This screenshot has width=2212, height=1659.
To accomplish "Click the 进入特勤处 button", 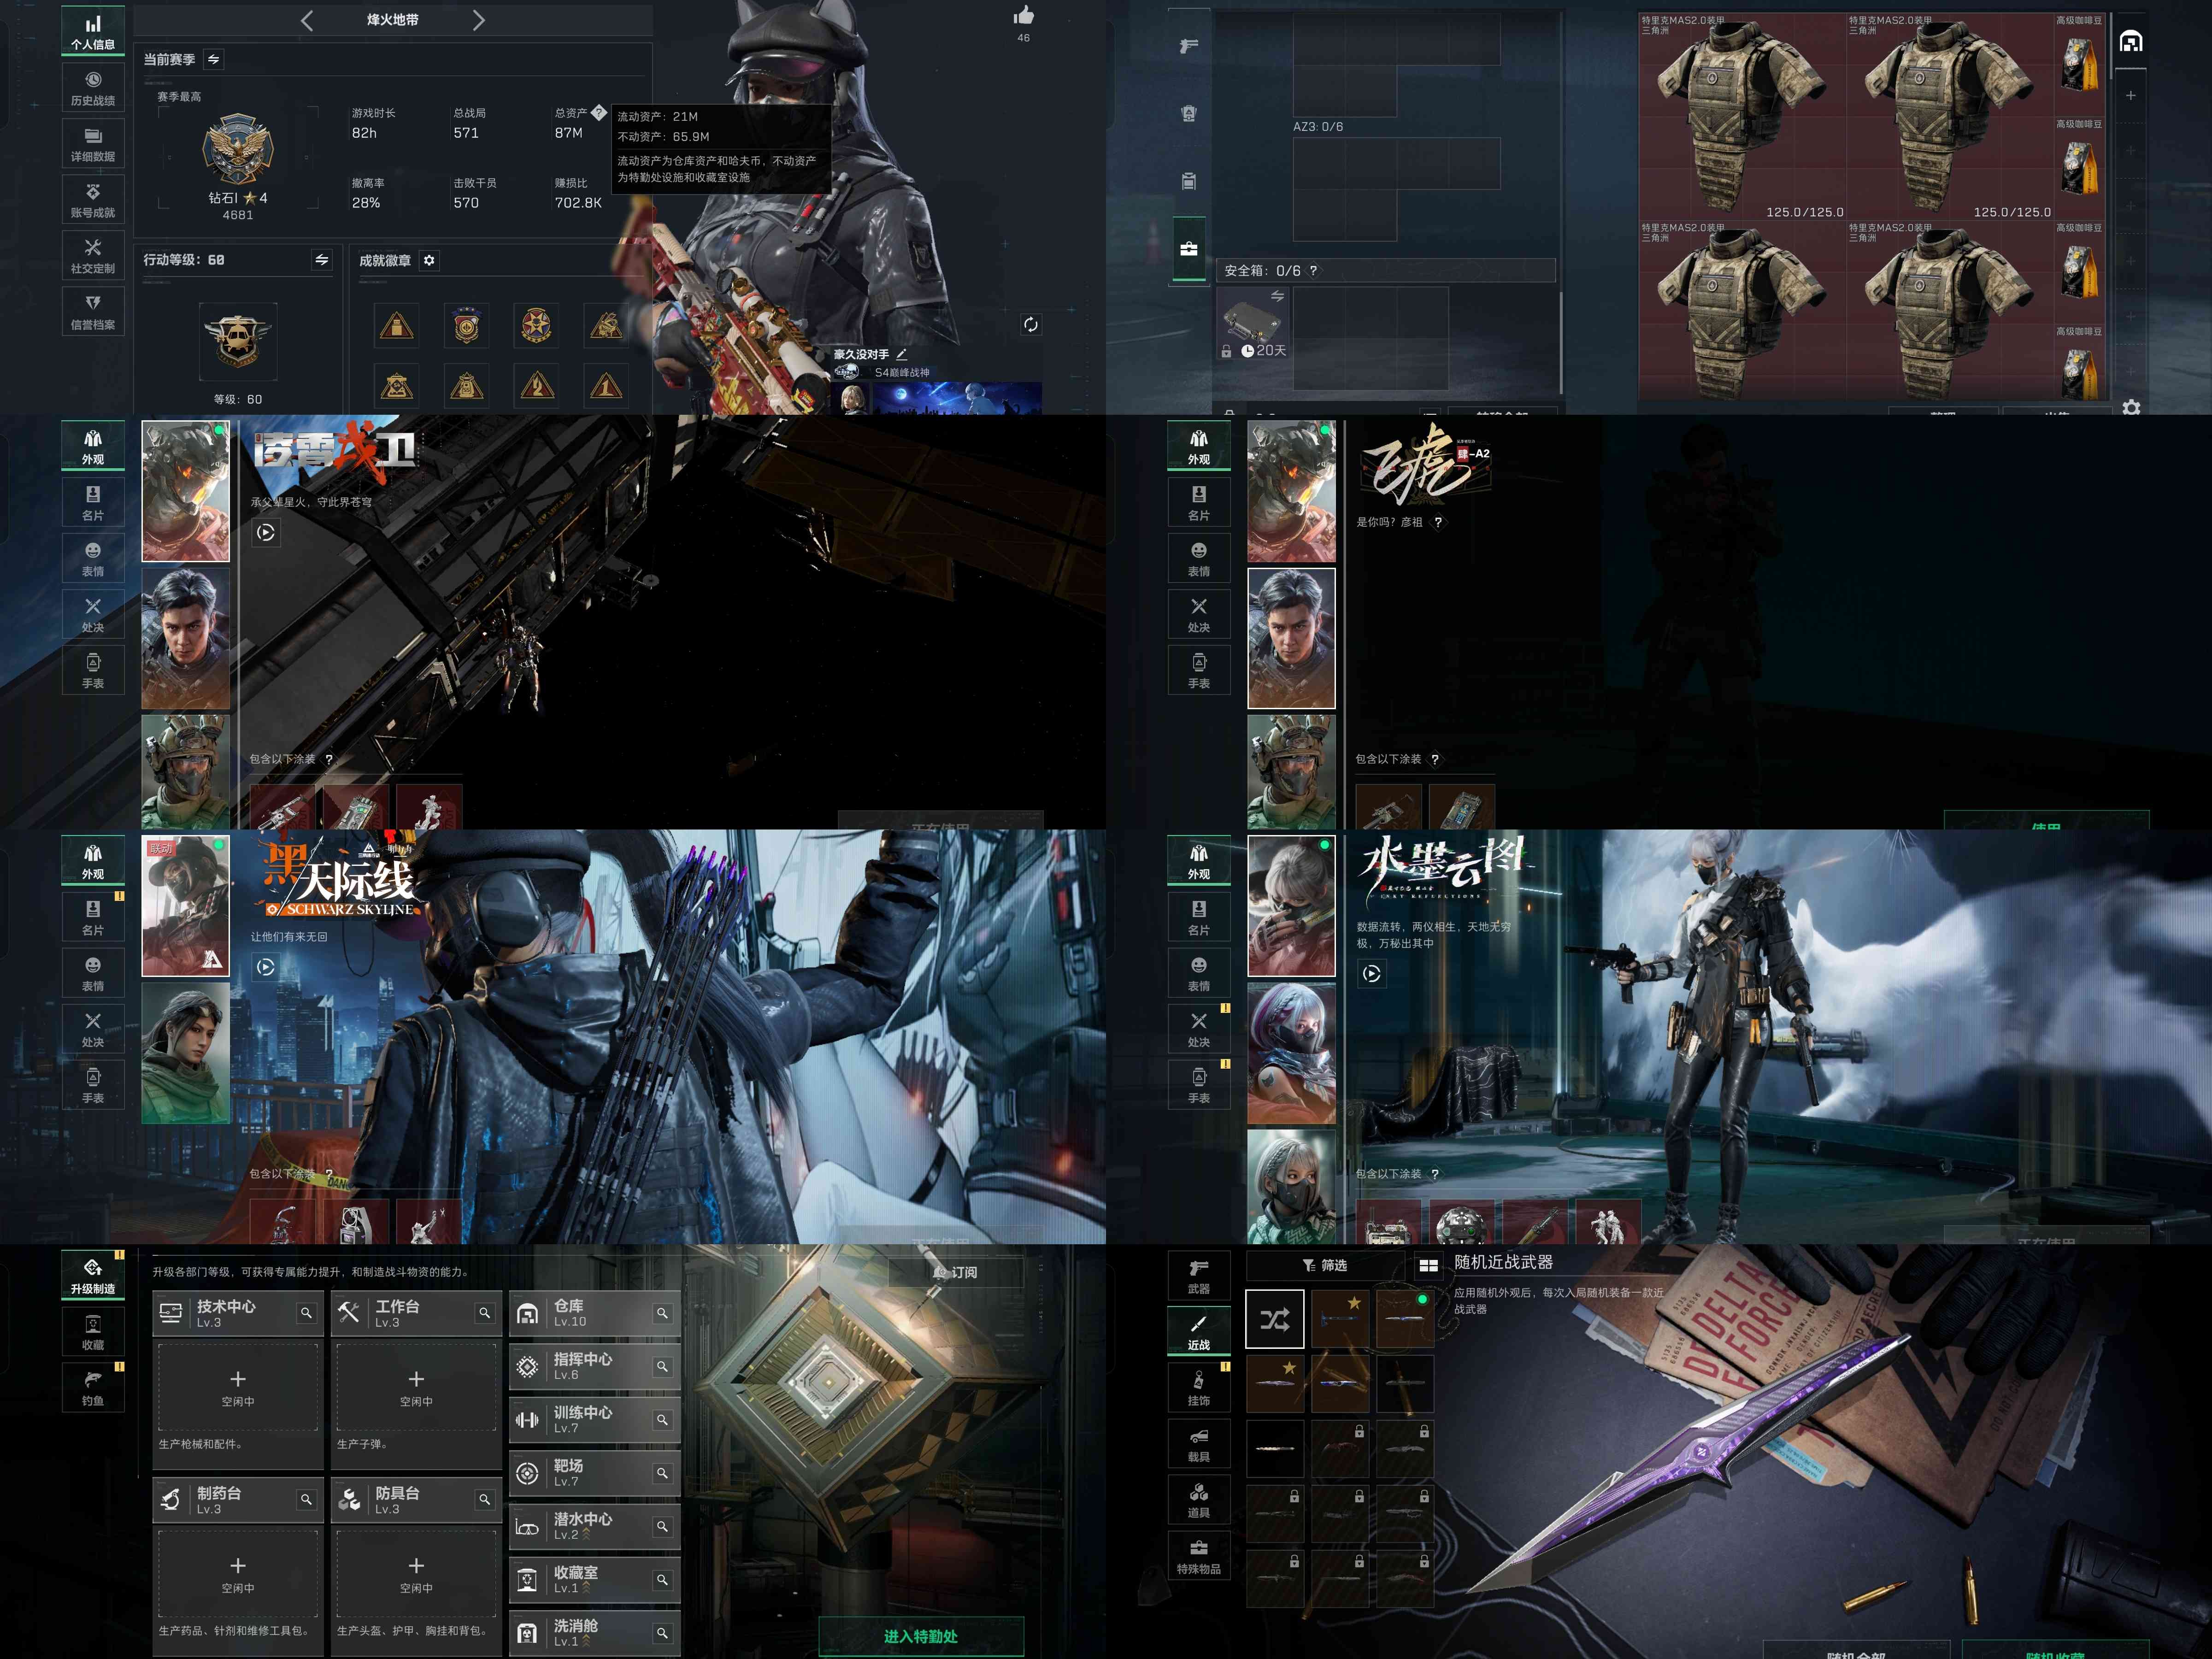I will click(921, 1636).
